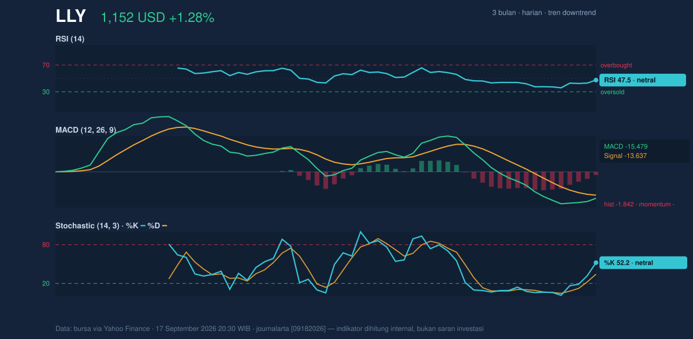Viewport: 693px width, 339px height.
Task: Click the RSI 30 axis label
Action: tap(46, 92)
